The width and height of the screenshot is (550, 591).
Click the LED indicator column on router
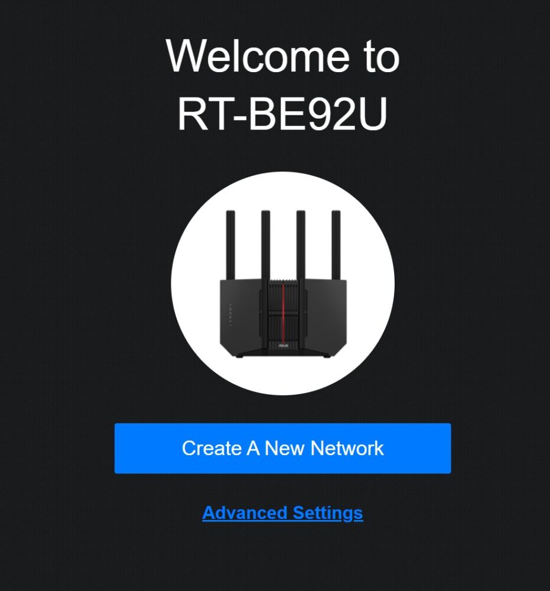pyautogui.click(x=230, y=314)
